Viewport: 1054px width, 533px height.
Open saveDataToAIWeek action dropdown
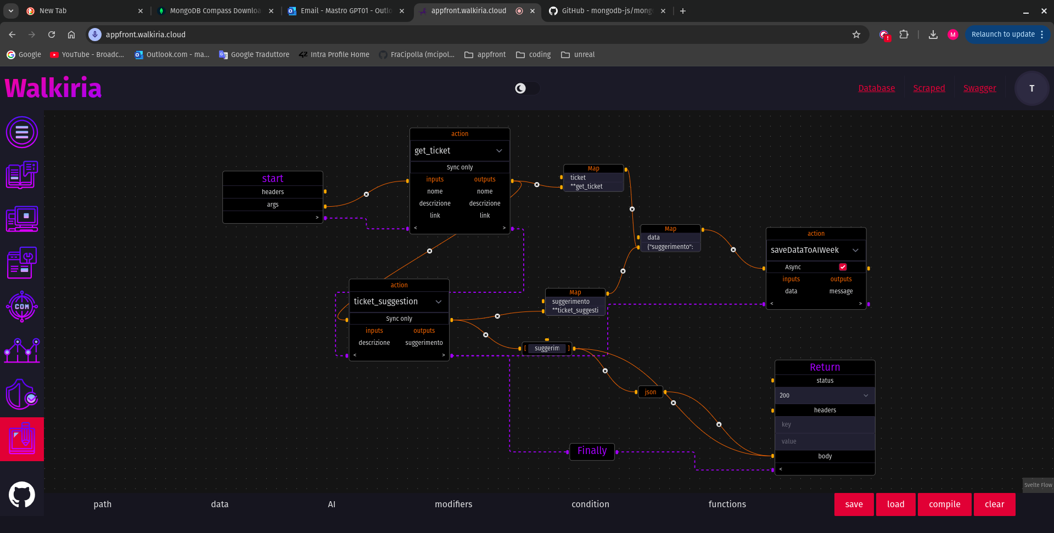(x=816, y=250)
